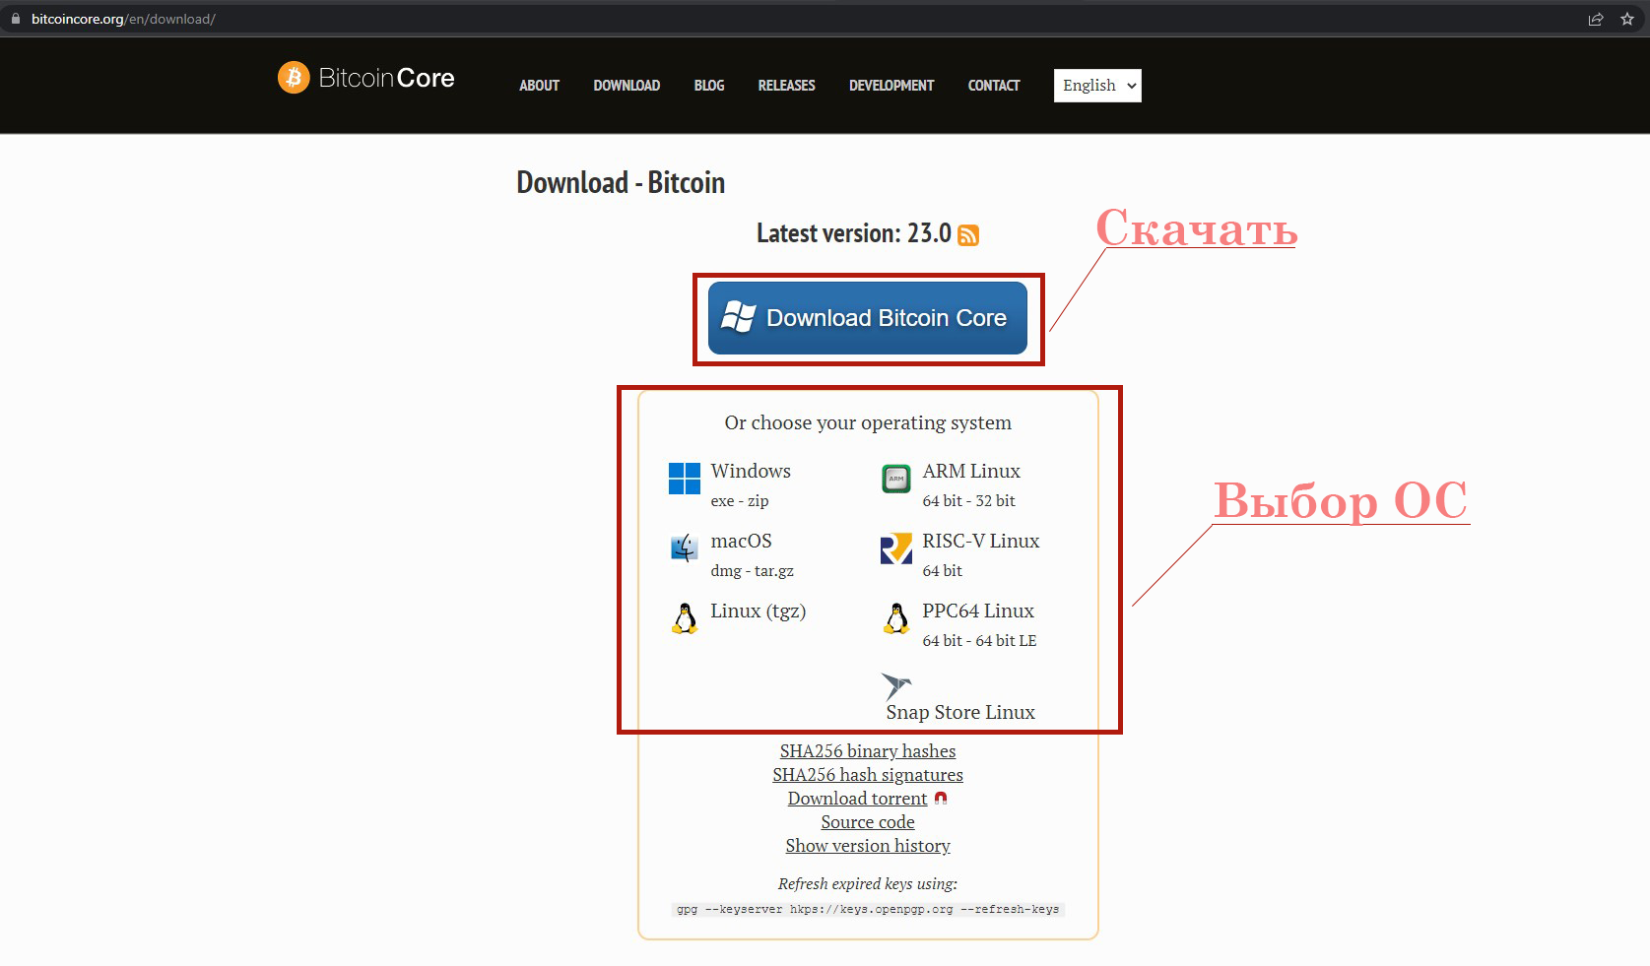Click the BitcoinCore site title text
This screenshot has width=1650, height=966.
386,78
